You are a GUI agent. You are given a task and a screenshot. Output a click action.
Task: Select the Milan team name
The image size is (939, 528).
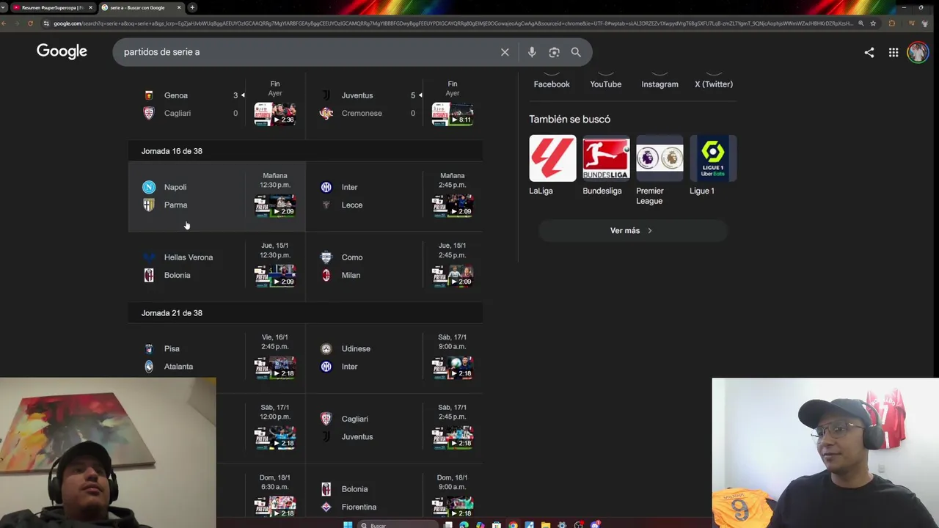point(351,275)
